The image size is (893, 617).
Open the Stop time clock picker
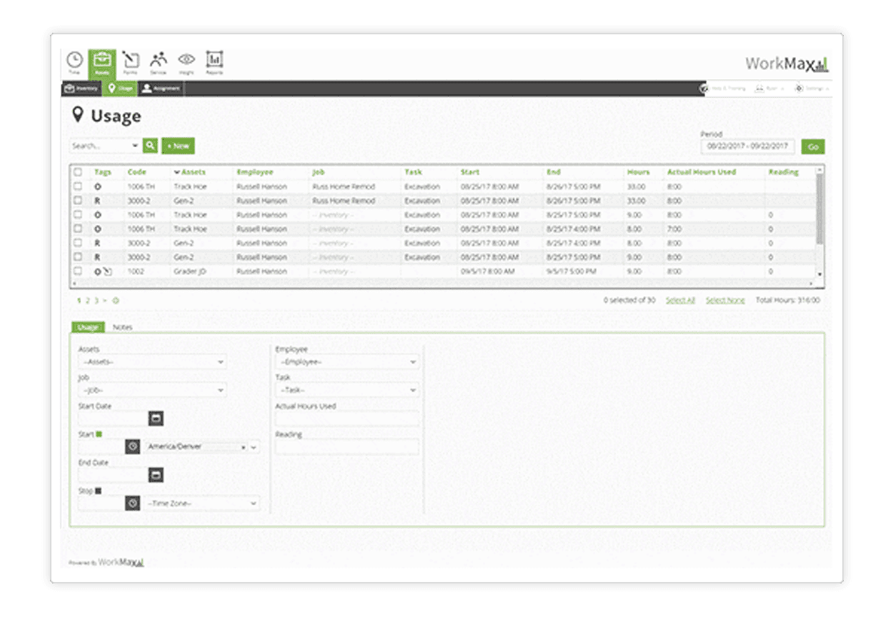point(133,503)
